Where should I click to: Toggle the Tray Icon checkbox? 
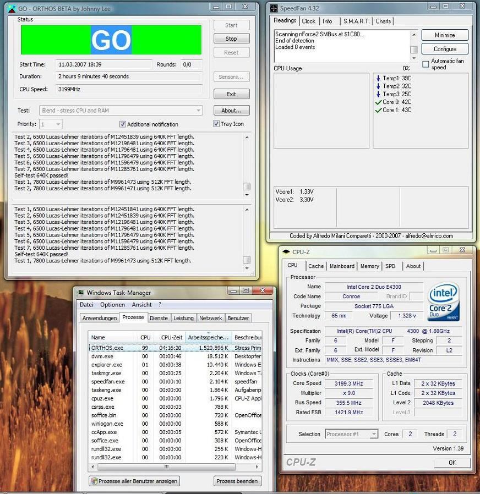[x=216, y=124]
